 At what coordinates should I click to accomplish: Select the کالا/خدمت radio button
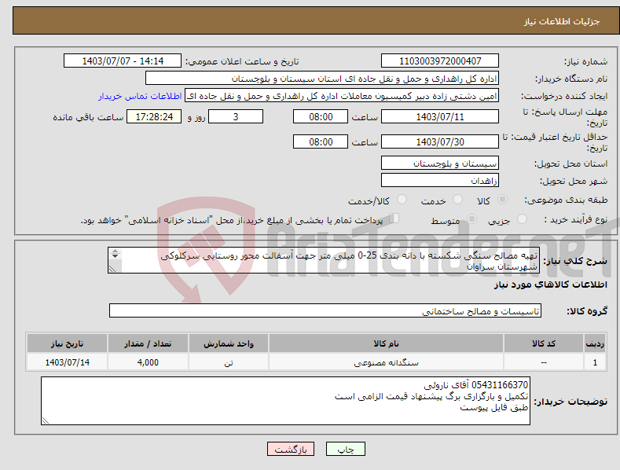pos(402,200)
